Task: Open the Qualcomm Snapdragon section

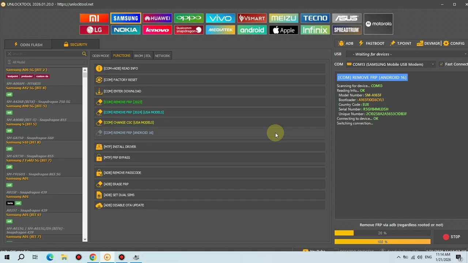Action: (189, 30)
